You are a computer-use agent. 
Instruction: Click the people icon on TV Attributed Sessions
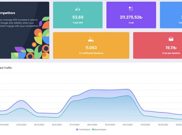click(x=91, y=39)
